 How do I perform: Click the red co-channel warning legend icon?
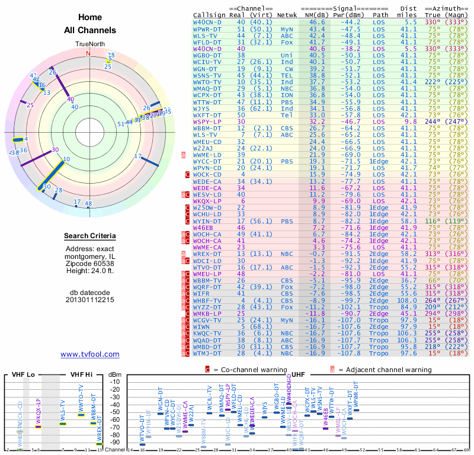coord(207,370)
